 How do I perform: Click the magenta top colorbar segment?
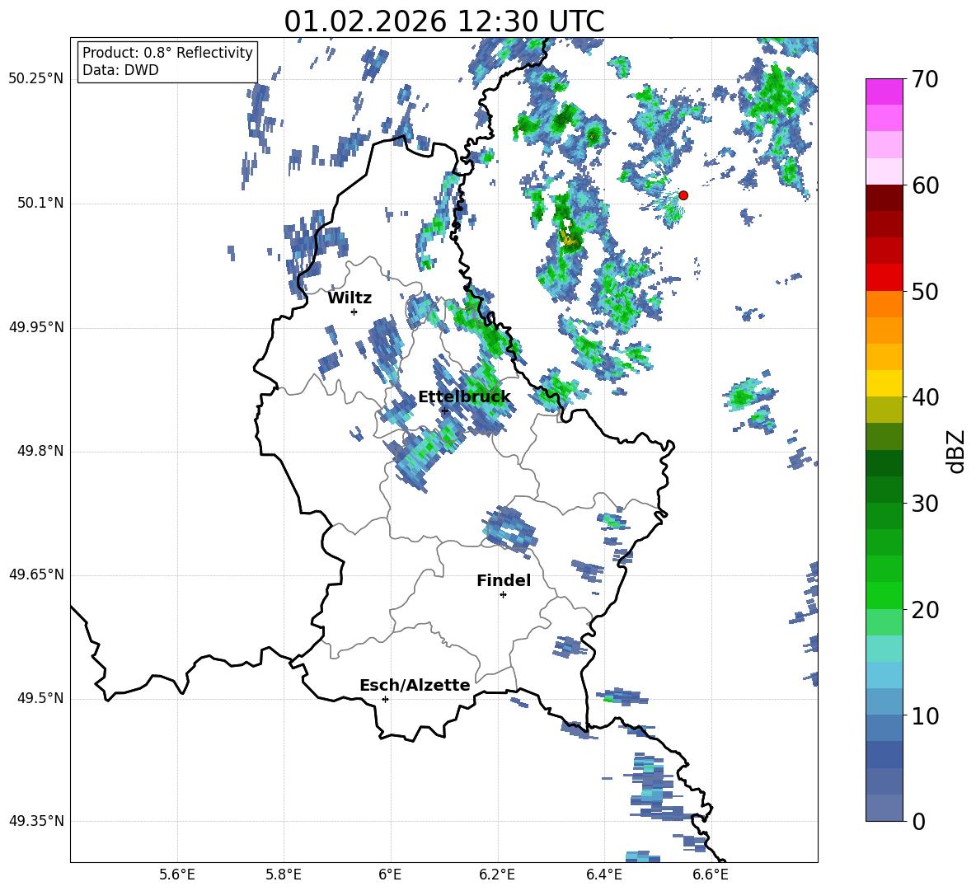[884, 92]
